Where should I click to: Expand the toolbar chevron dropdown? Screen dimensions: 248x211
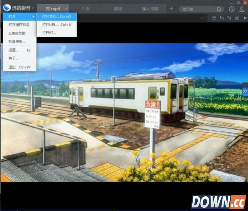(203, 18)
